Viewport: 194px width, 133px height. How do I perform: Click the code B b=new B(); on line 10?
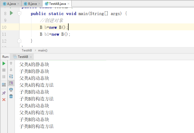click(x=54, y=27)
